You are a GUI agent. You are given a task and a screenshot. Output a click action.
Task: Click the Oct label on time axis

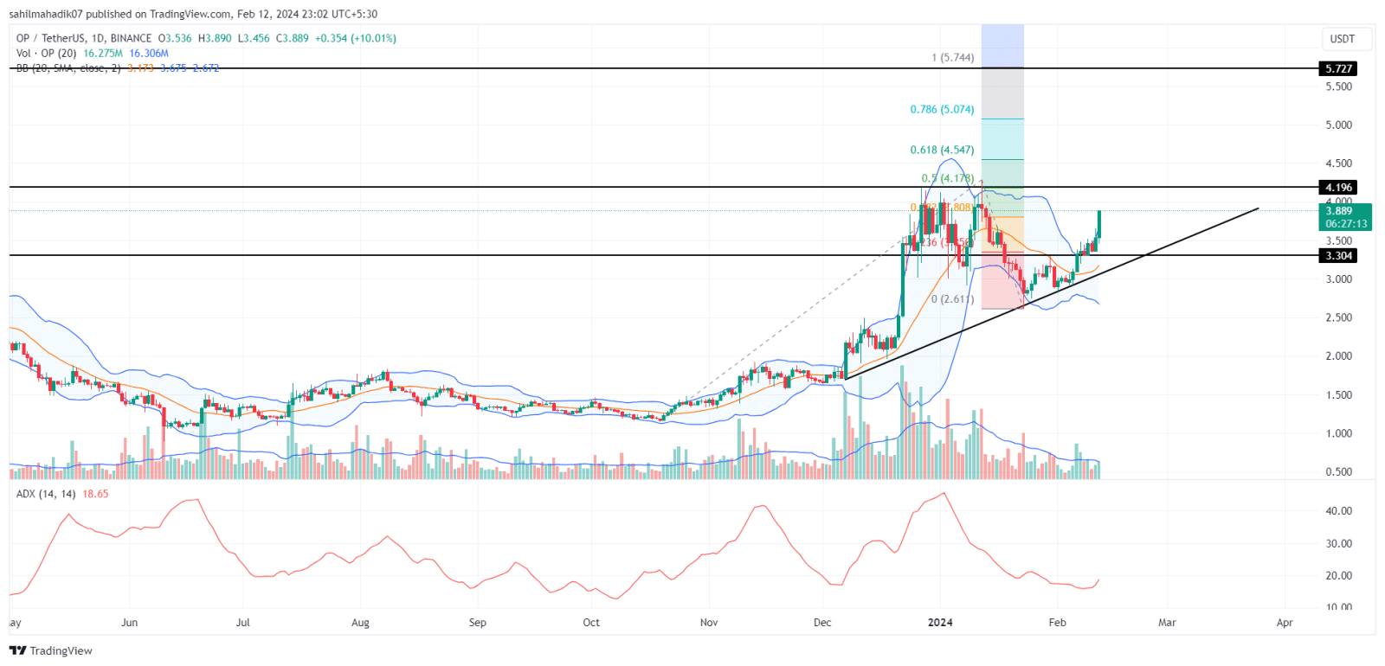(591, 623)
